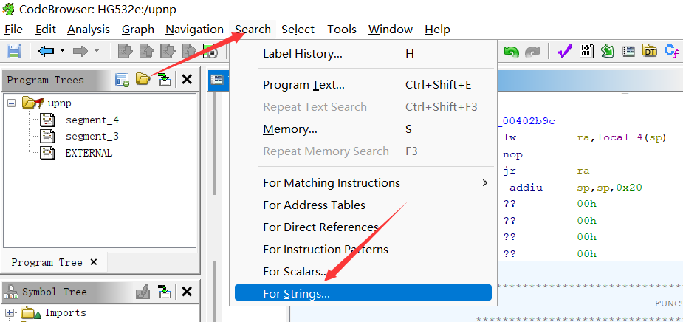
Task: Open the Tools menu
Action: click(x=341, y=30)
